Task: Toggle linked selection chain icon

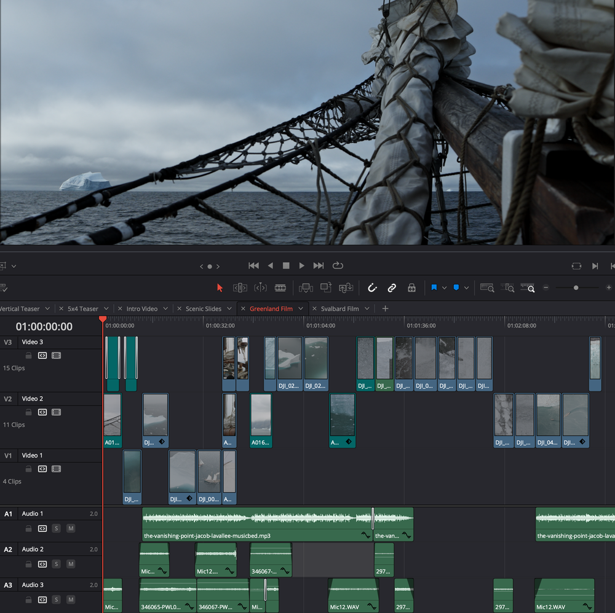Action: [391, 287]
